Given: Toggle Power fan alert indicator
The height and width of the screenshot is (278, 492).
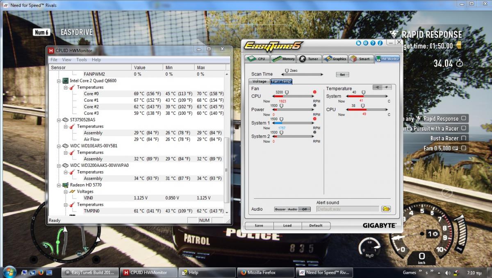Looking at the screenshot, I should click(x=314, y=105).
